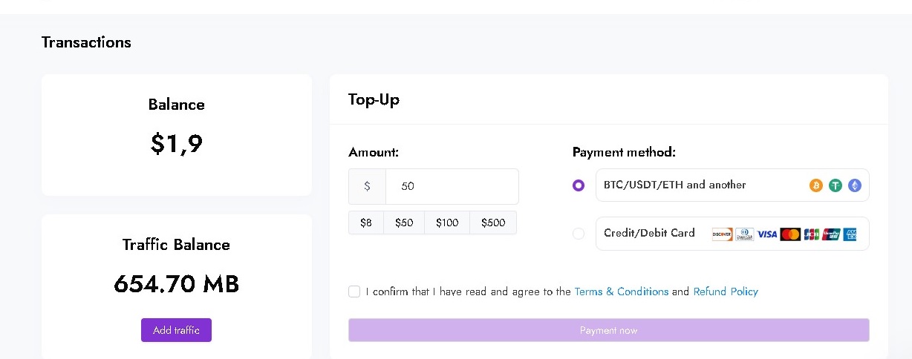Viewport: 912px width, 359px height.
Task: Choose the $50 preset amount
Action: pos(404,223)
